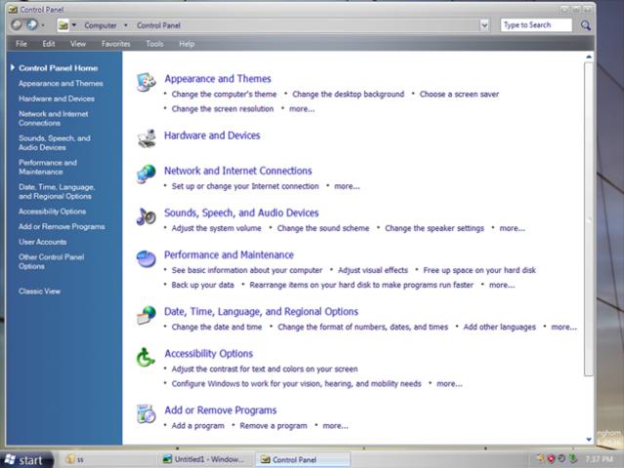Viewport: 624px width, 468px height.
Task: Click Set up or change Internet connection
Action: coord(245,186)
